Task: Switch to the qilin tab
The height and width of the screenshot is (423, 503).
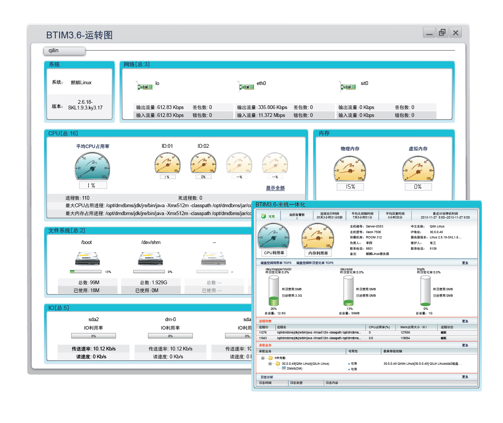Action: (x=64, y=51)
